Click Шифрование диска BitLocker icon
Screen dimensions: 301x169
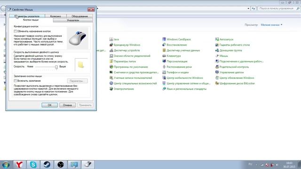(217, 84)
